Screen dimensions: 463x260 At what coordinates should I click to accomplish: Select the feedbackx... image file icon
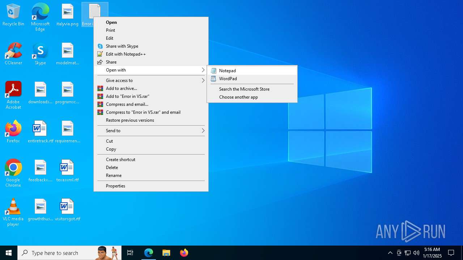[x=40, y=171]
